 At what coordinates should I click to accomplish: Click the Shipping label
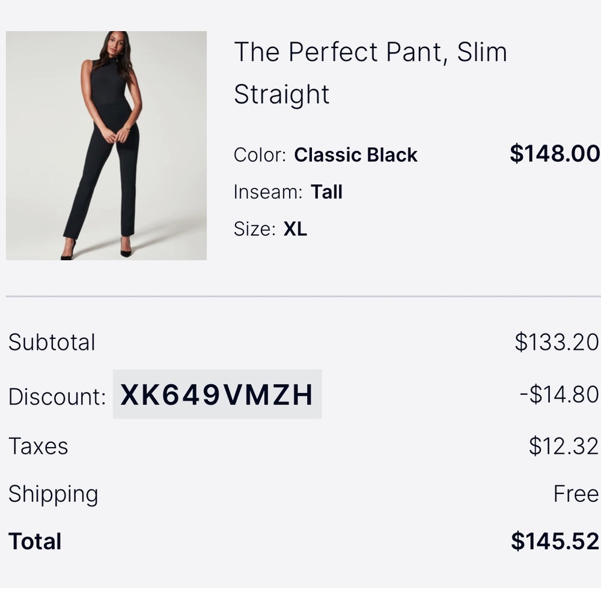[x=53, y=494]
